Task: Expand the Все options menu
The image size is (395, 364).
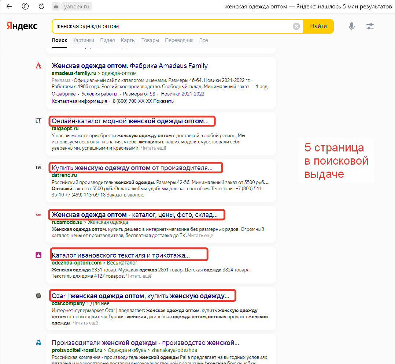Action: (x=204, y=40)
